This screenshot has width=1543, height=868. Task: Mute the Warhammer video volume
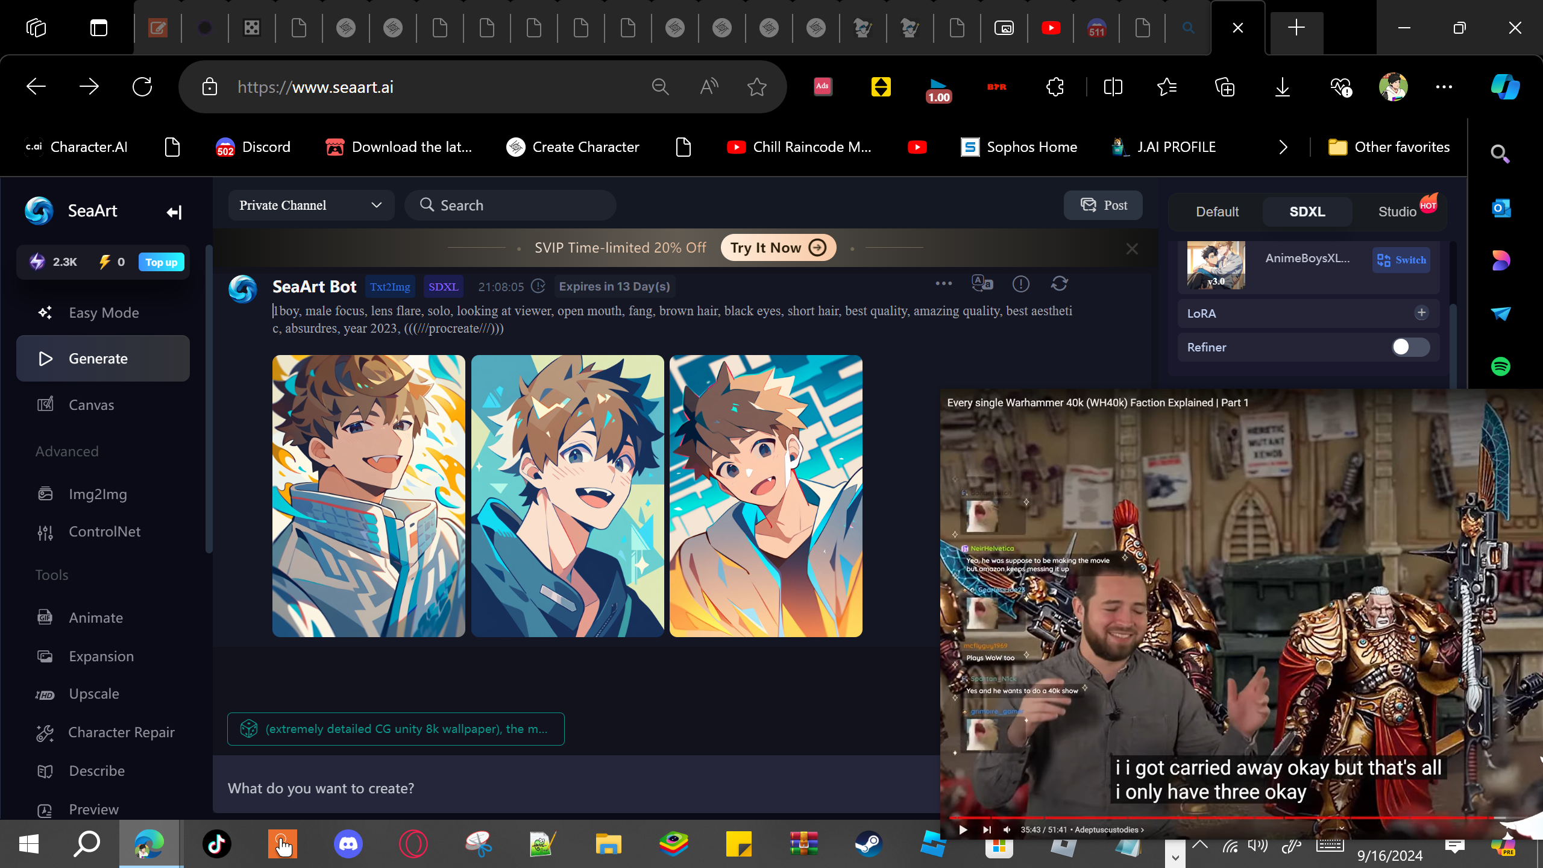pos(1007,830)
